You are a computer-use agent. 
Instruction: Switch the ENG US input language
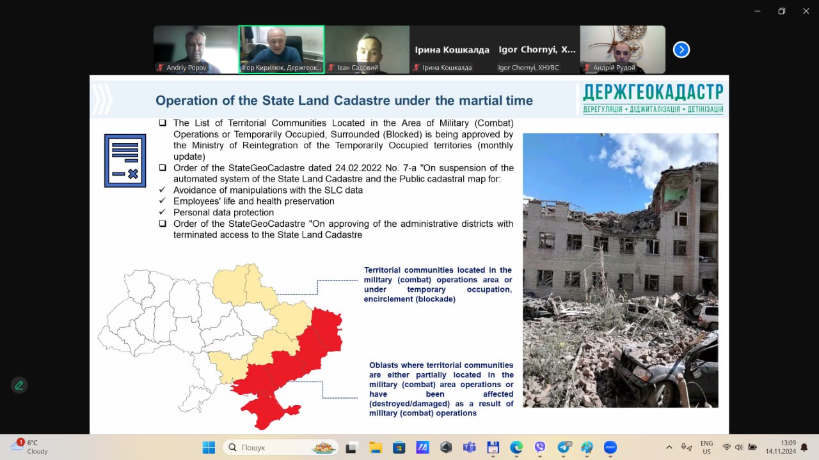[706, 447]
